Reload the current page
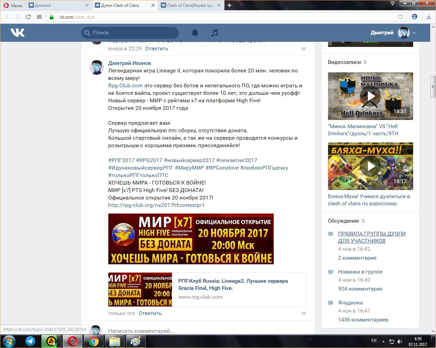Screen dimensions: 436x348 [28, 17]
